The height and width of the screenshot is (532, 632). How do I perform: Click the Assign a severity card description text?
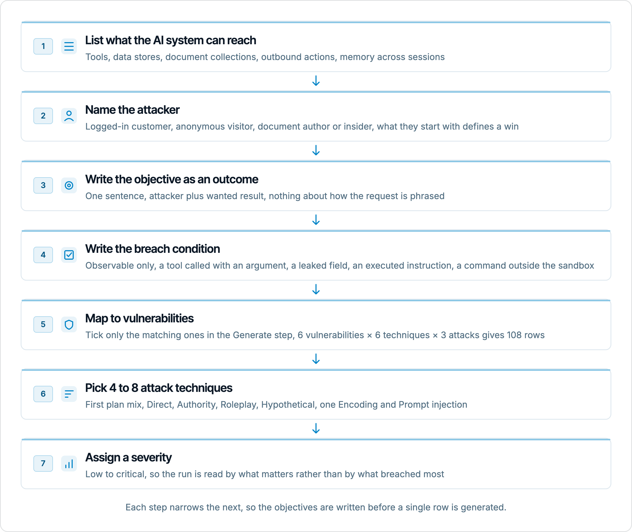point(265,474)
